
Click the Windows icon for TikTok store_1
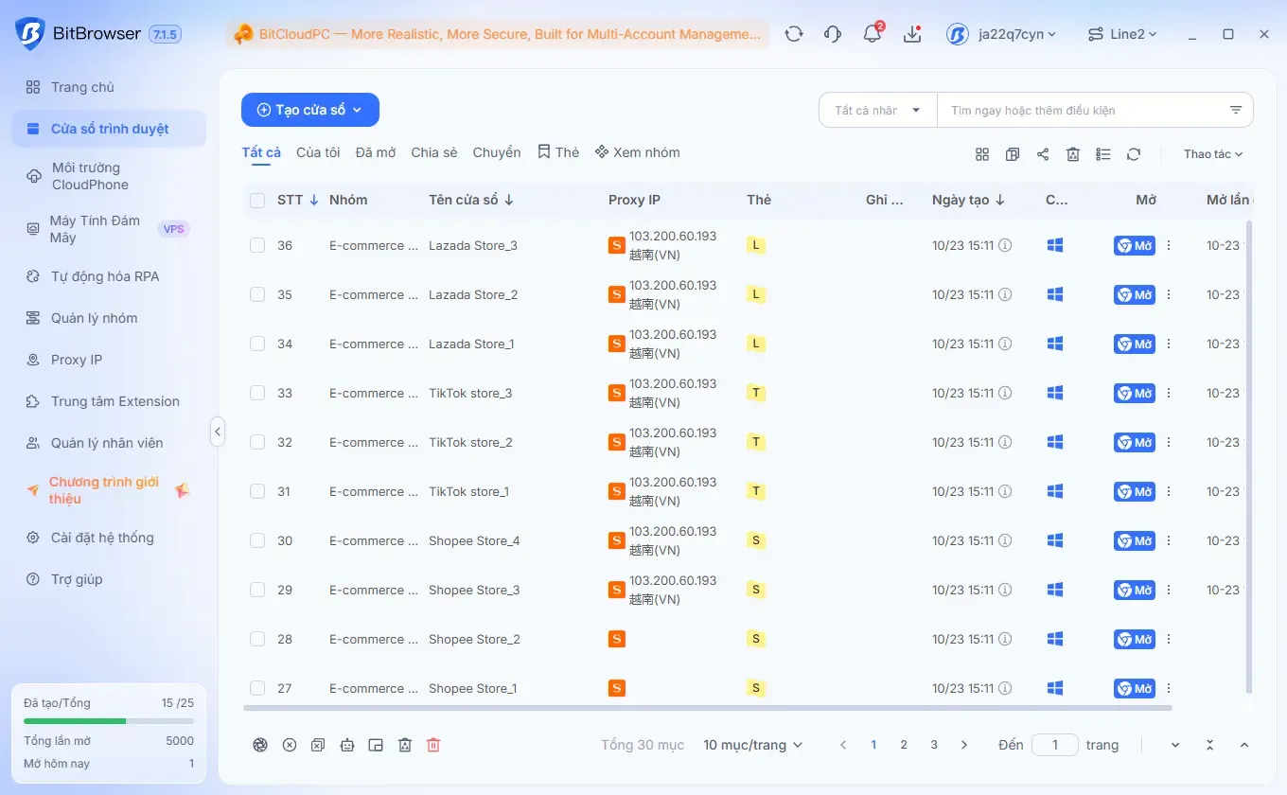(x=1055, y=491)
